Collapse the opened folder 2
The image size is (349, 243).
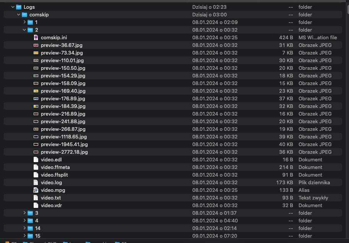point(24,30)
